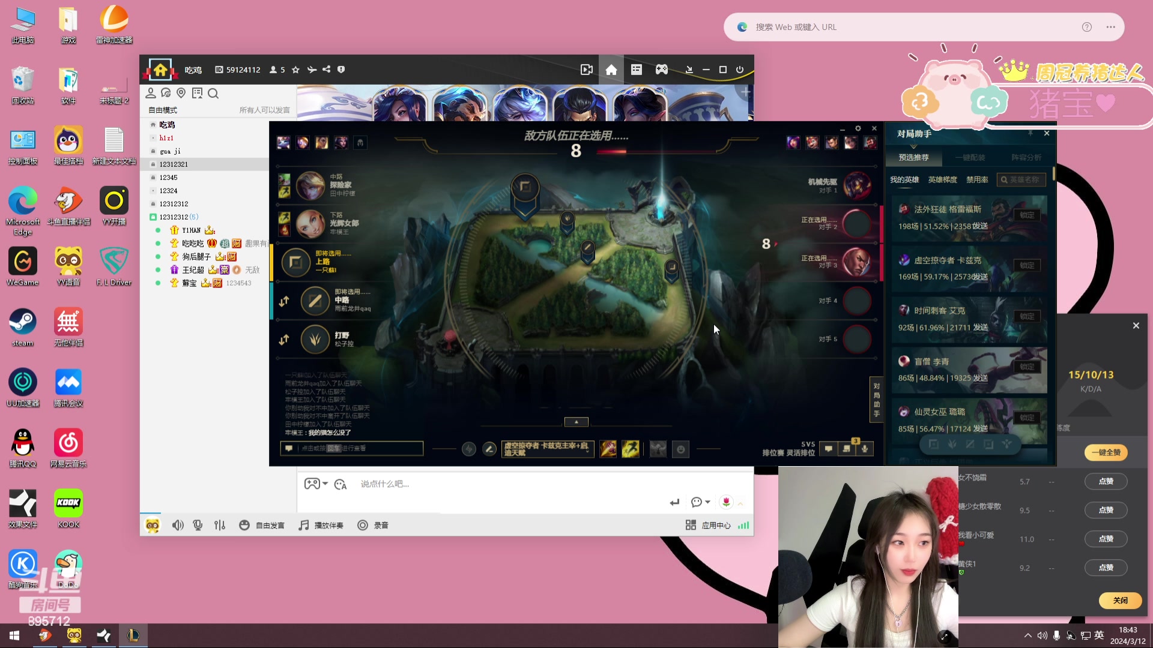Expand the chat bubble options dropdown
Viewport: 1153px width, 648px height.
pyautogui.click(x=707, y=502)
